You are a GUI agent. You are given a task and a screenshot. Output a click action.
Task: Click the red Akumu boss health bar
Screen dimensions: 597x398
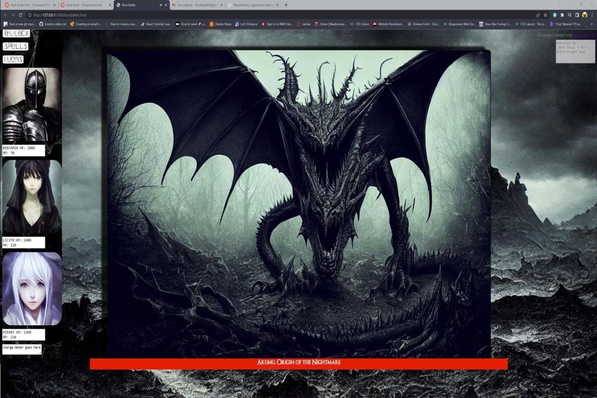click(298, 363)
